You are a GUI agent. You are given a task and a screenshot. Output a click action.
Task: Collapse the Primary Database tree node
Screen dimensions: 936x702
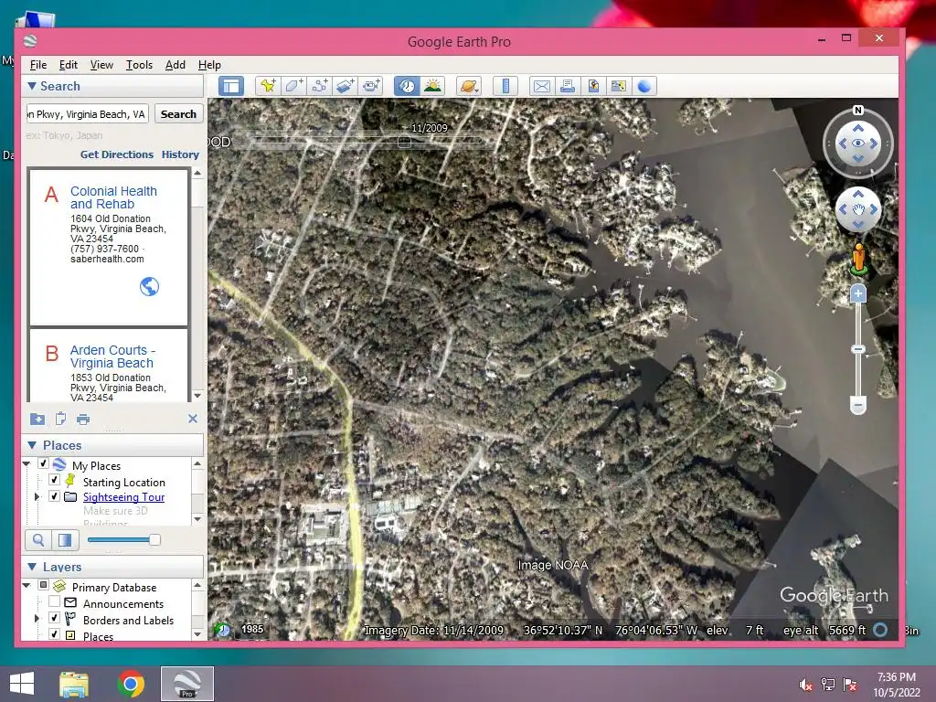click(27, 586)
